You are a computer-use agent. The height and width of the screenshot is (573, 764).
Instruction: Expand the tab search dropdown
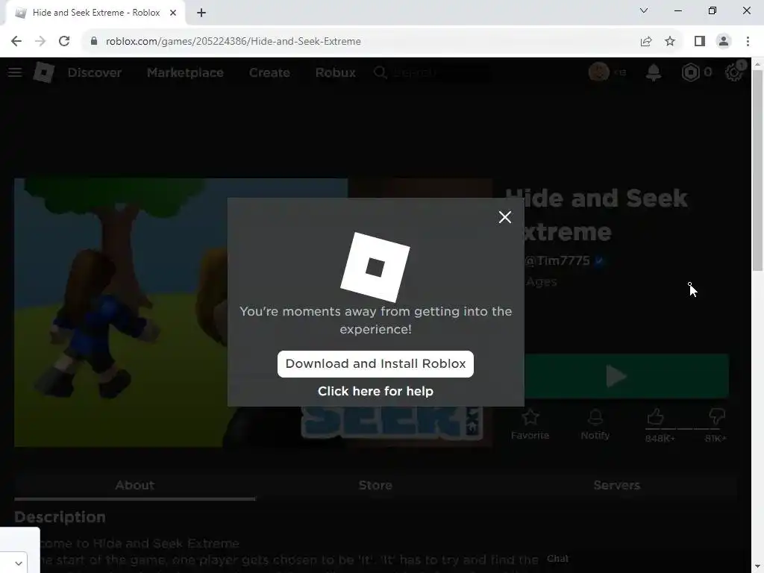pos(644,10)
